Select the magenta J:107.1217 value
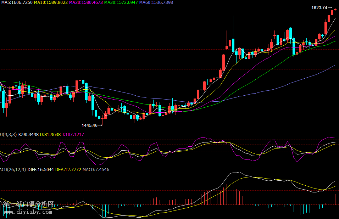The width and height of the screenshot is (339, 219). pyautogui.click(x=73, y=135)
